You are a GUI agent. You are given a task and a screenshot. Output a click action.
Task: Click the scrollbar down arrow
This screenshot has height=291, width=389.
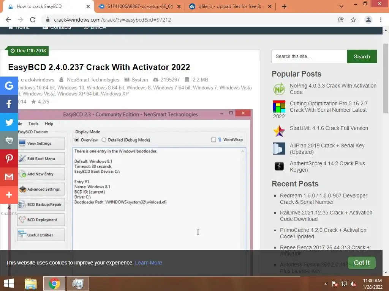pos(386,272)
